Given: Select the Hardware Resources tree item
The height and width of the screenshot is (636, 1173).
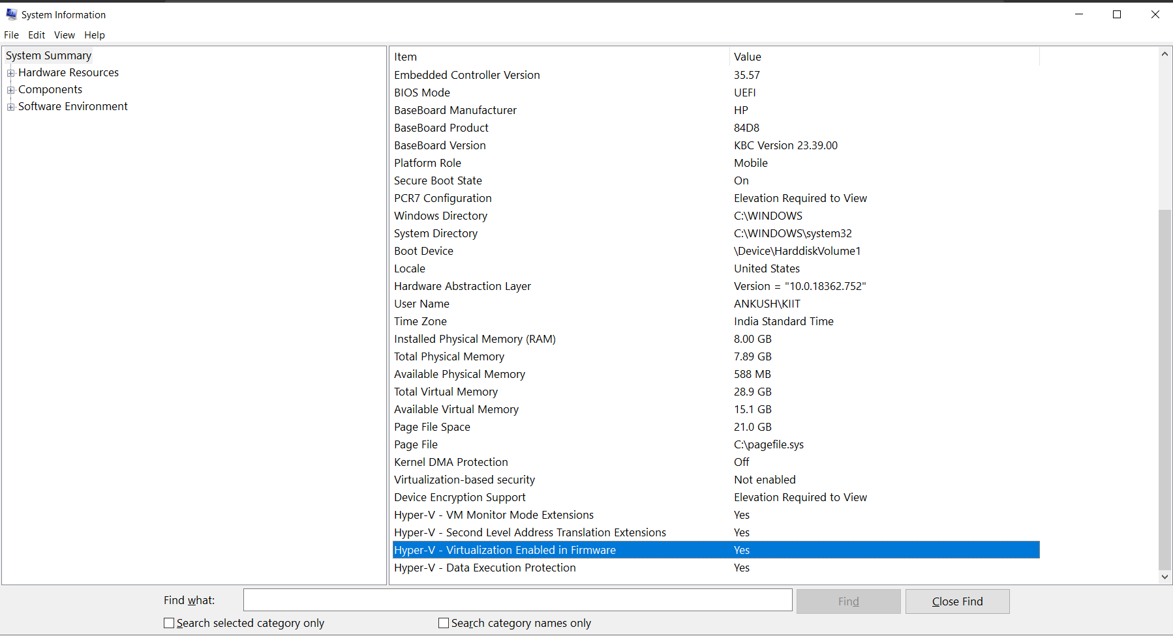Looking at the screenshot, I should pos(69,72).
